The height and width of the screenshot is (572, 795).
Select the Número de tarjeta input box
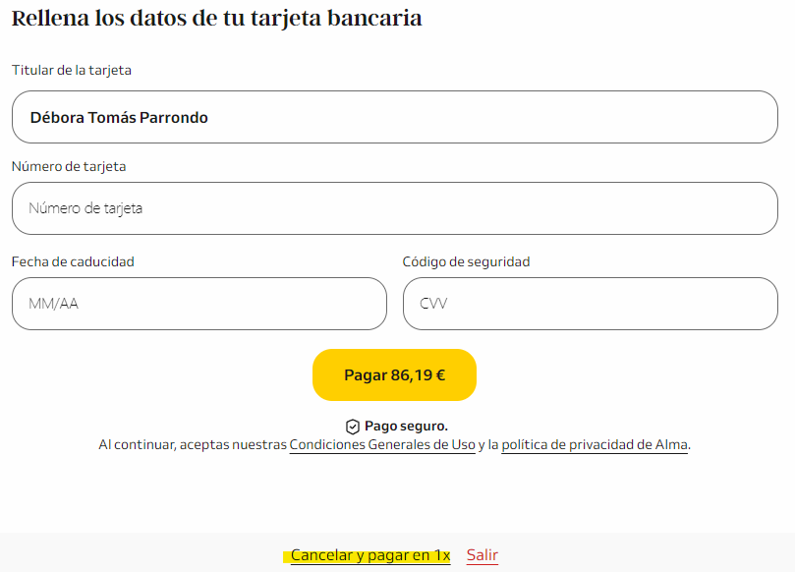coord(394,208)
